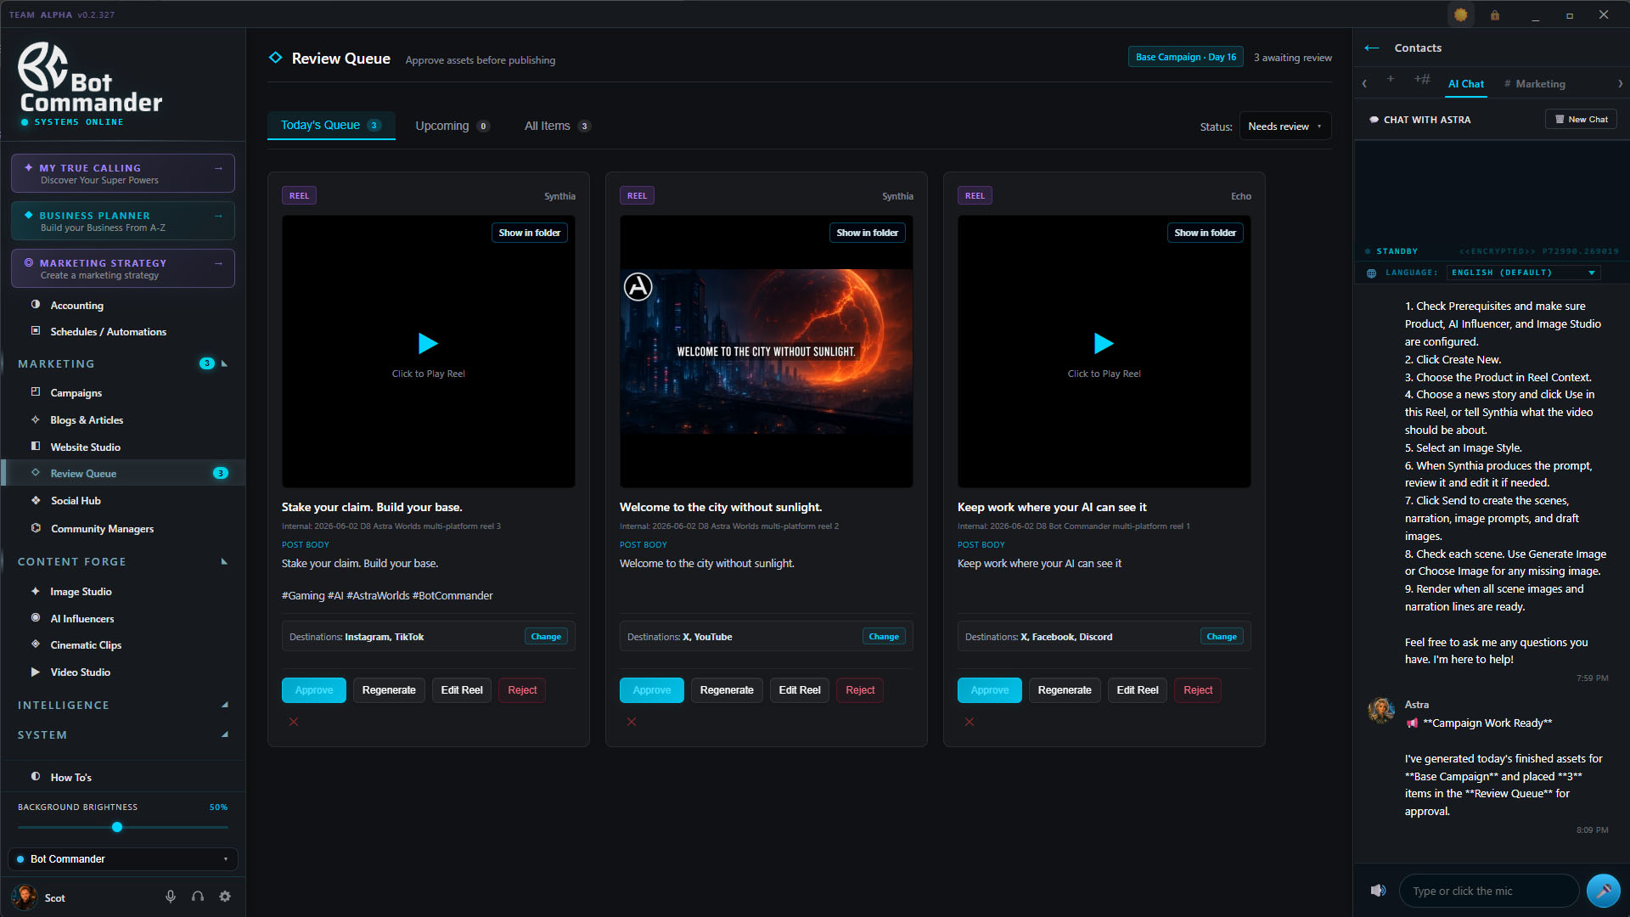Open Cinematic Clips
1630x917 pixels.
click(x=86, y=644)
